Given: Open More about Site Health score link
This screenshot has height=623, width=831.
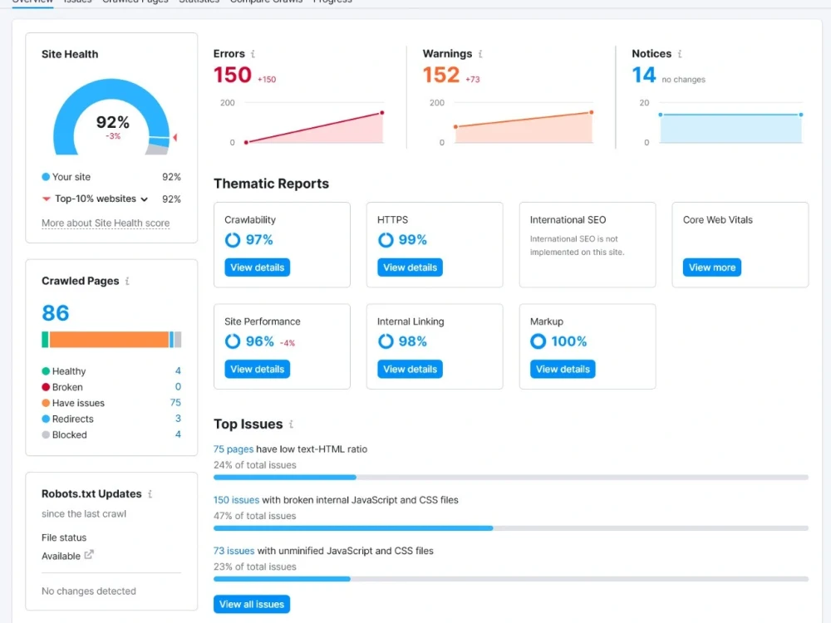Looking at the screenshot, I should coord(106,223).
